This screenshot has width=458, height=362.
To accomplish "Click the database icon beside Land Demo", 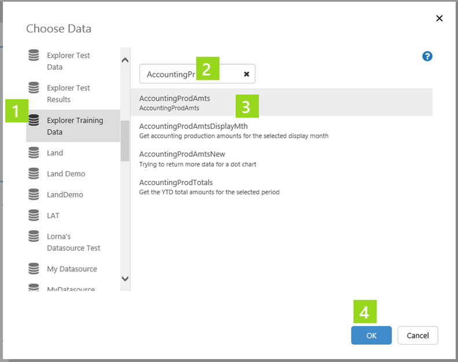I will (x=34, y=173).
